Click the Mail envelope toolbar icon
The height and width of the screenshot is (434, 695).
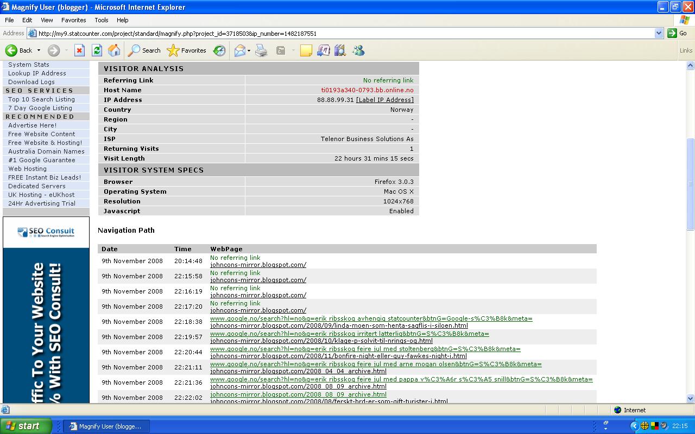pyautogui.click(x=239, y=50)
